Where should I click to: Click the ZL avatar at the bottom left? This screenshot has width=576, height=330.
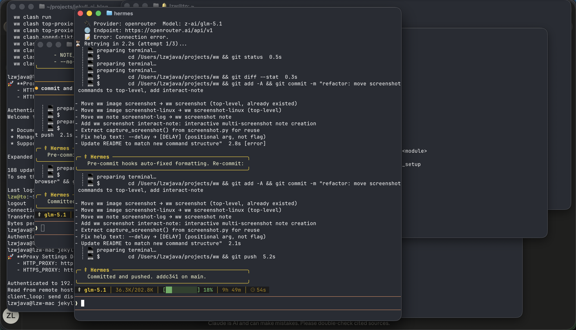tap(11, 316)
